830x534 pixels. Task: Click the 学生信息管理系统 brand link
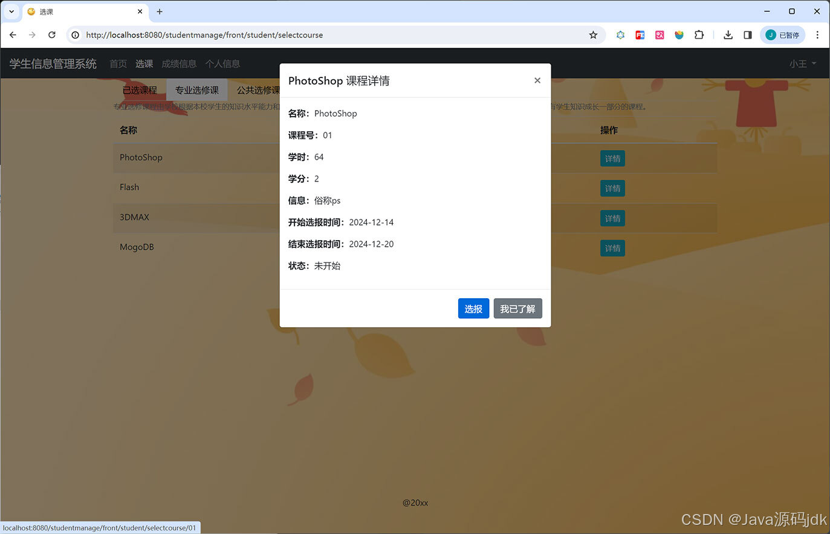53,63
